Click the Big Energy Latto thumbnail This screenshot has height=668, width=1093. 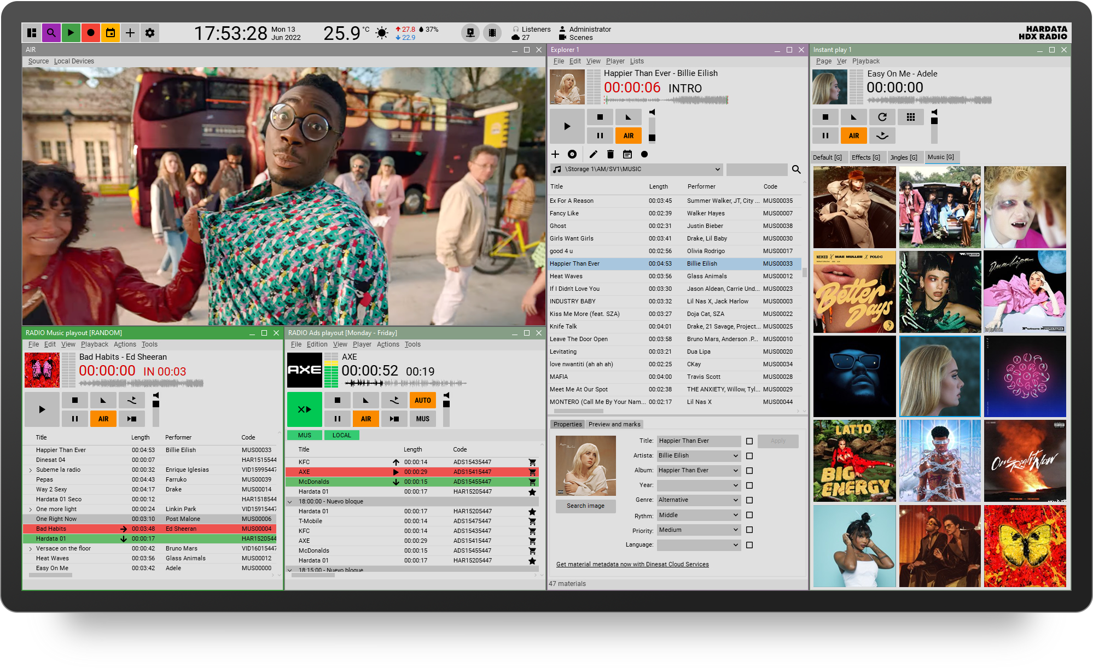pyautogui.click(x=854, y=461)
